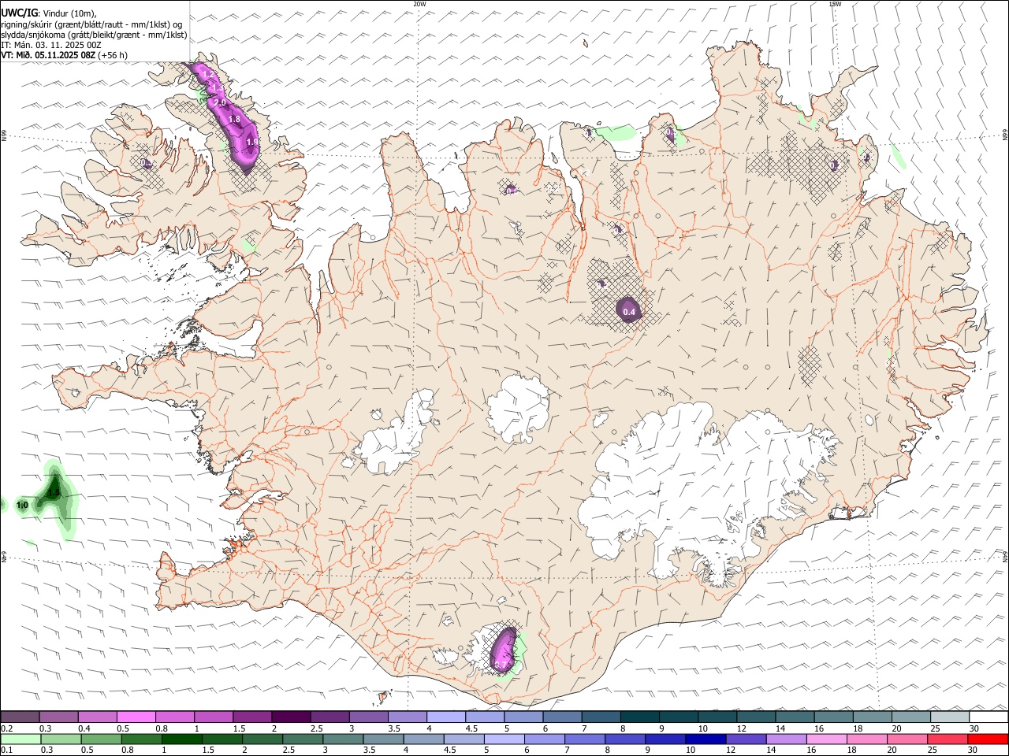Screen dimensions: 1009x756
Task: Click the '20W' longitude label
Action: pos(419,4)
